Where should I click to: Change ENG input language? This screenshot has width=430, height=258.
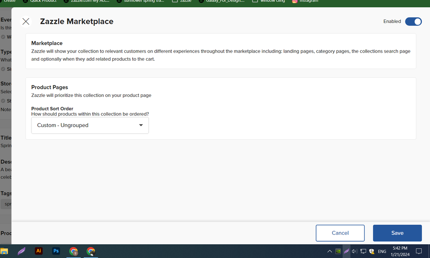(x=382, y=251)
